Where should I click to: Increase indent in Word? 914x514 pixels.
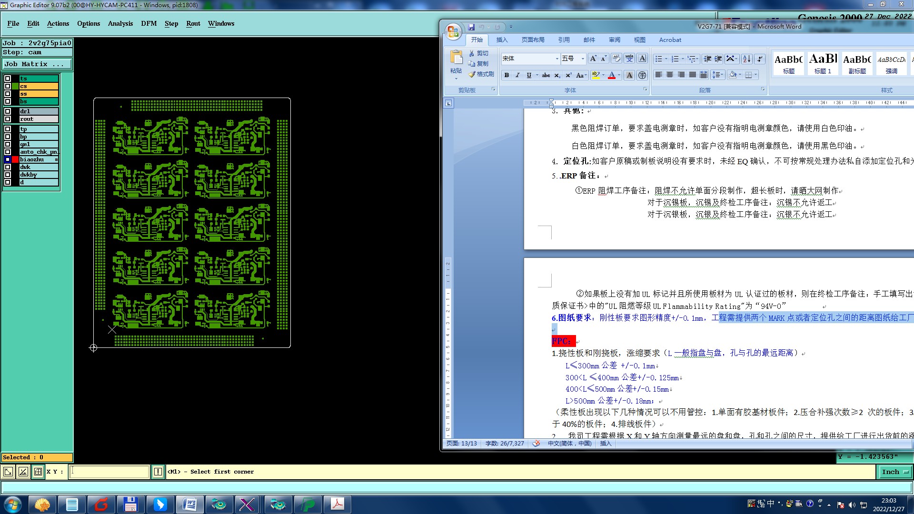coord(718,59)
